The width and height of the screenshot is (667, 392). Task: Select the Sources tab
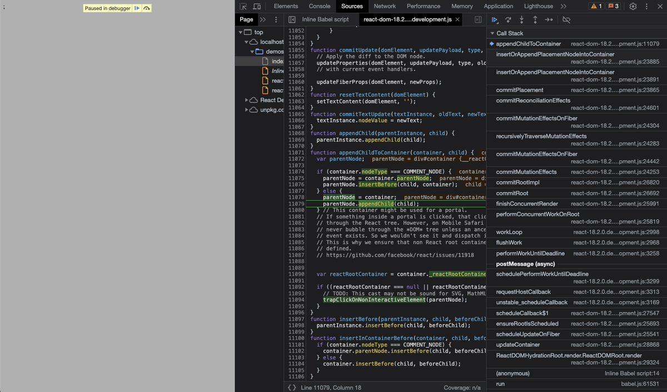[352, 6]
